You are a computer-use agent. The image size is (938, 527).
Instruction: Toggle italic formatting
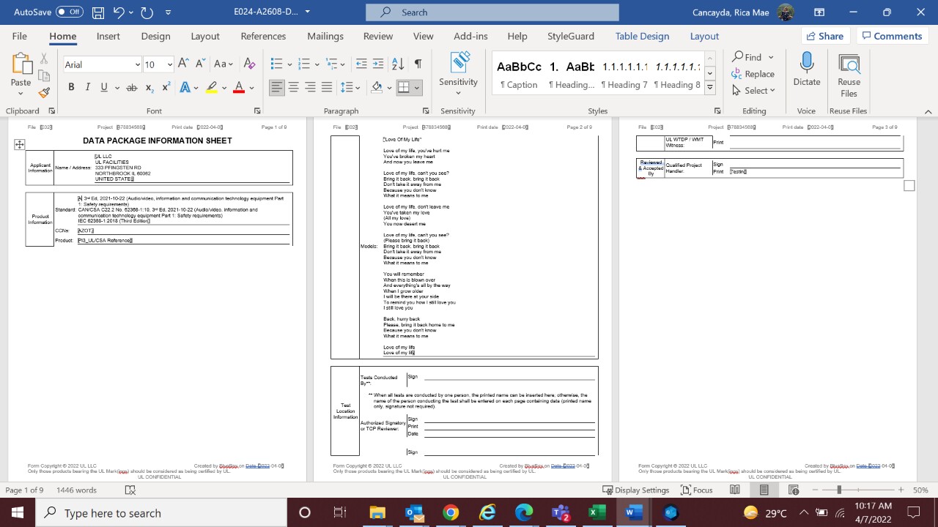(88, 87)
